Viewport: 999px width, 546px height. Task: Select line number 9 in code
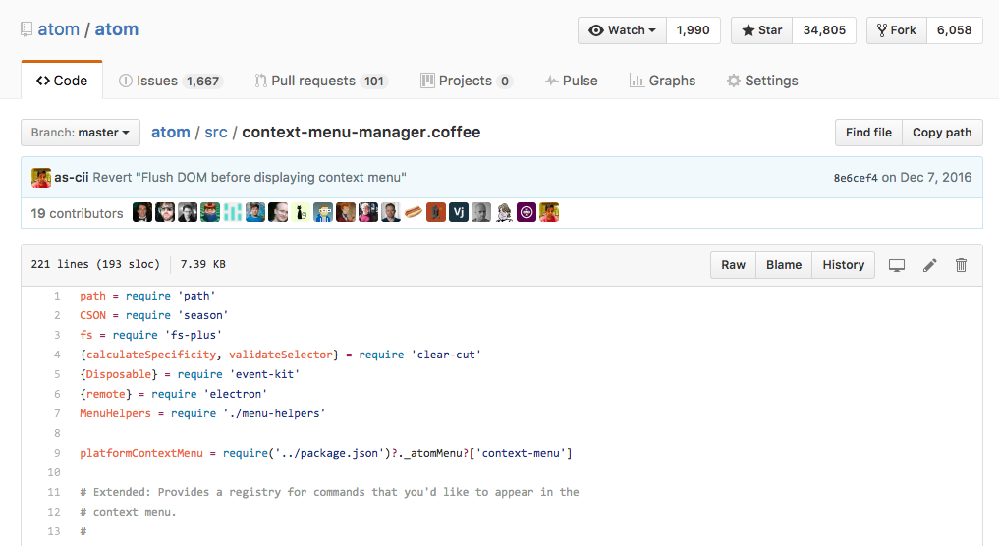coord(57,453)
